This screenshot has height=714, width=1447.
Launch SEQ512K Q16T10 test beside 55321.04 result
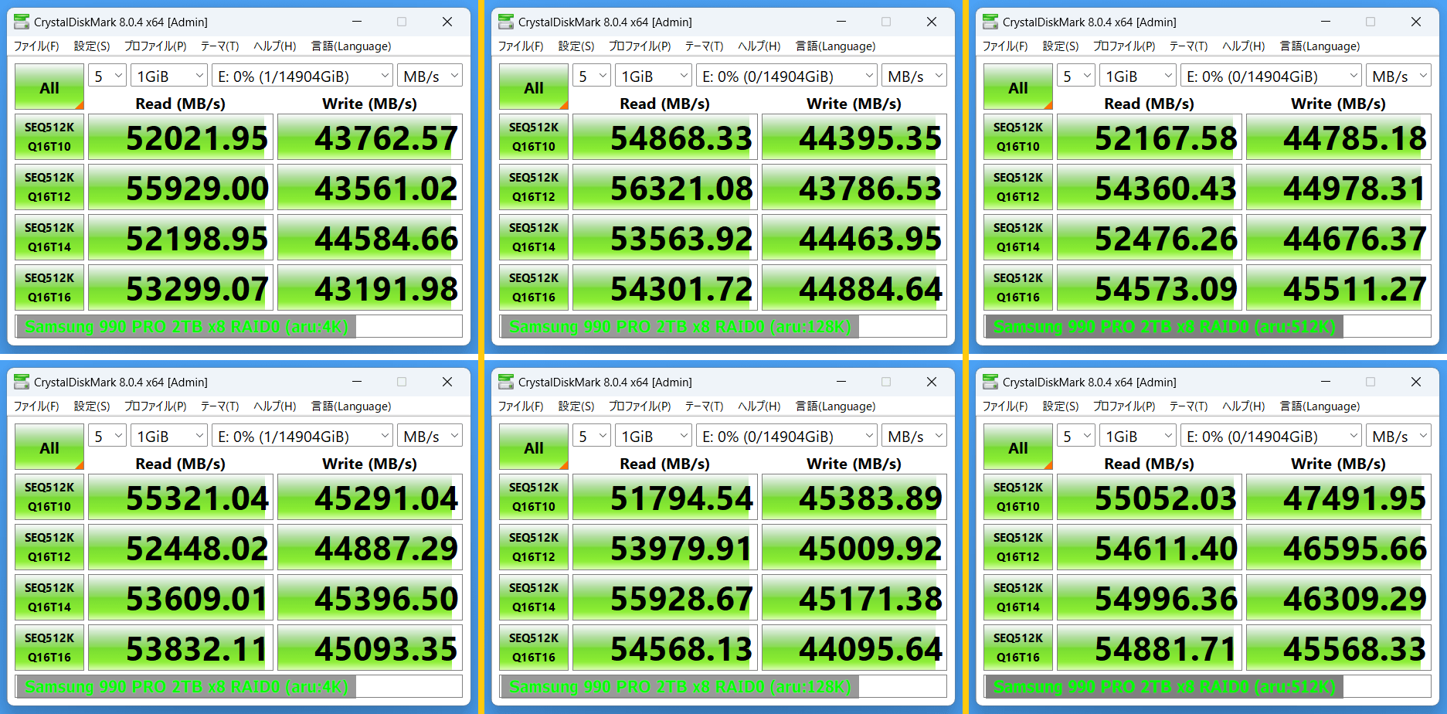point(49,497)
